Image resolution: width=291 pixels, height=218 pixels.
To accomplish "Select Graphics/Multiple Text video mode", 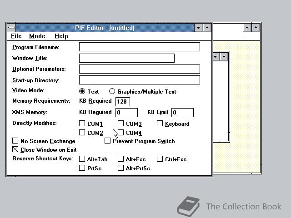I will pos(112,91).
